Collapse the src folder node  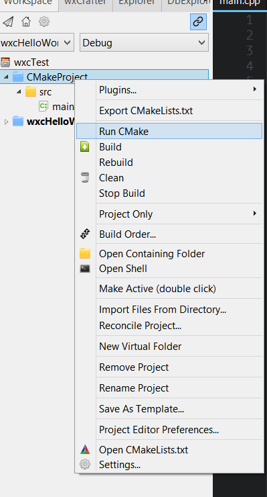point(19,92)
